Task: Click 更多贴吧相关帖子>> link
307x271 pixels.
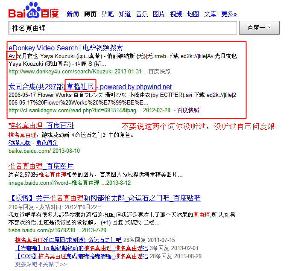Action: point(41,264)
